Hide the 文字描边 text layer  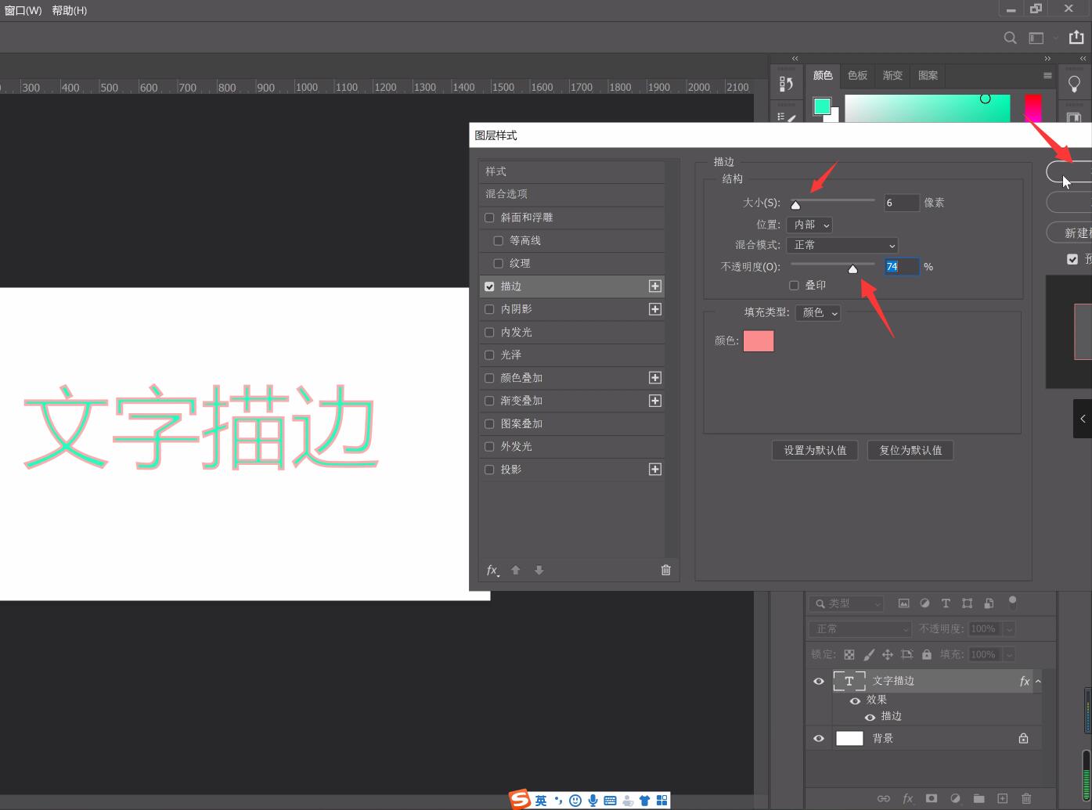[x=819, y=681]
